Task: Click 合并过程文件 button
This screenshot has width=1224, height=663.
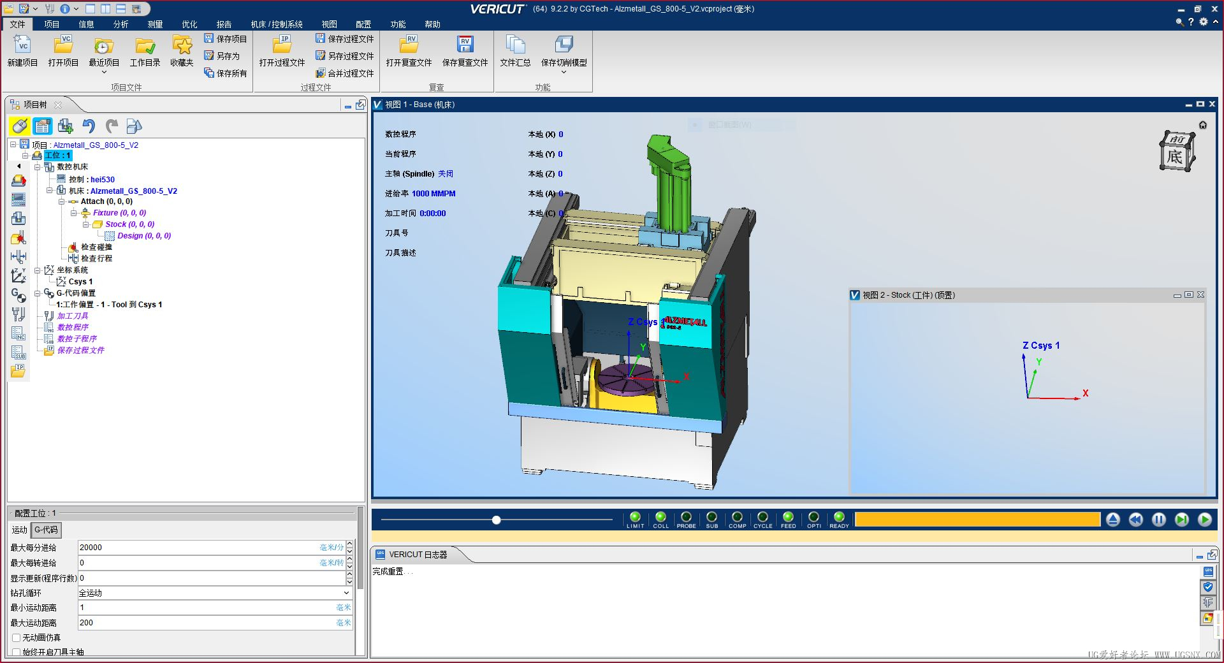Action: (x=345, y=73)
